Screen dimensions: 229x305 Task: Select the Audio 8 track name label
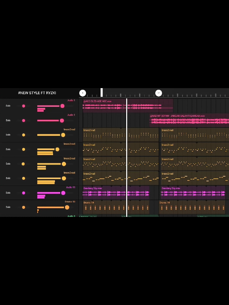click(71, 216)
